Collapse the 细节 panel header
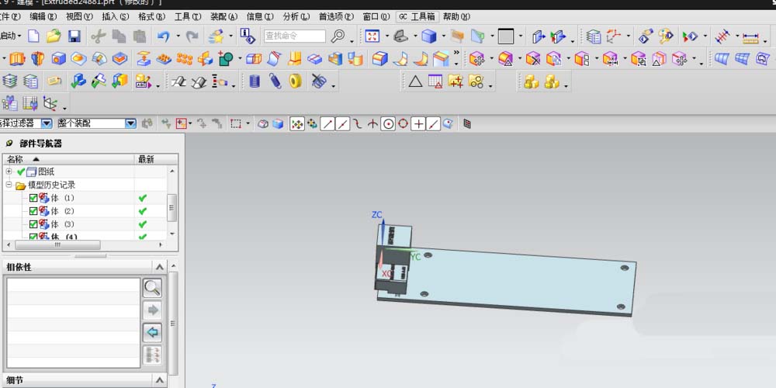 point(159,380)
